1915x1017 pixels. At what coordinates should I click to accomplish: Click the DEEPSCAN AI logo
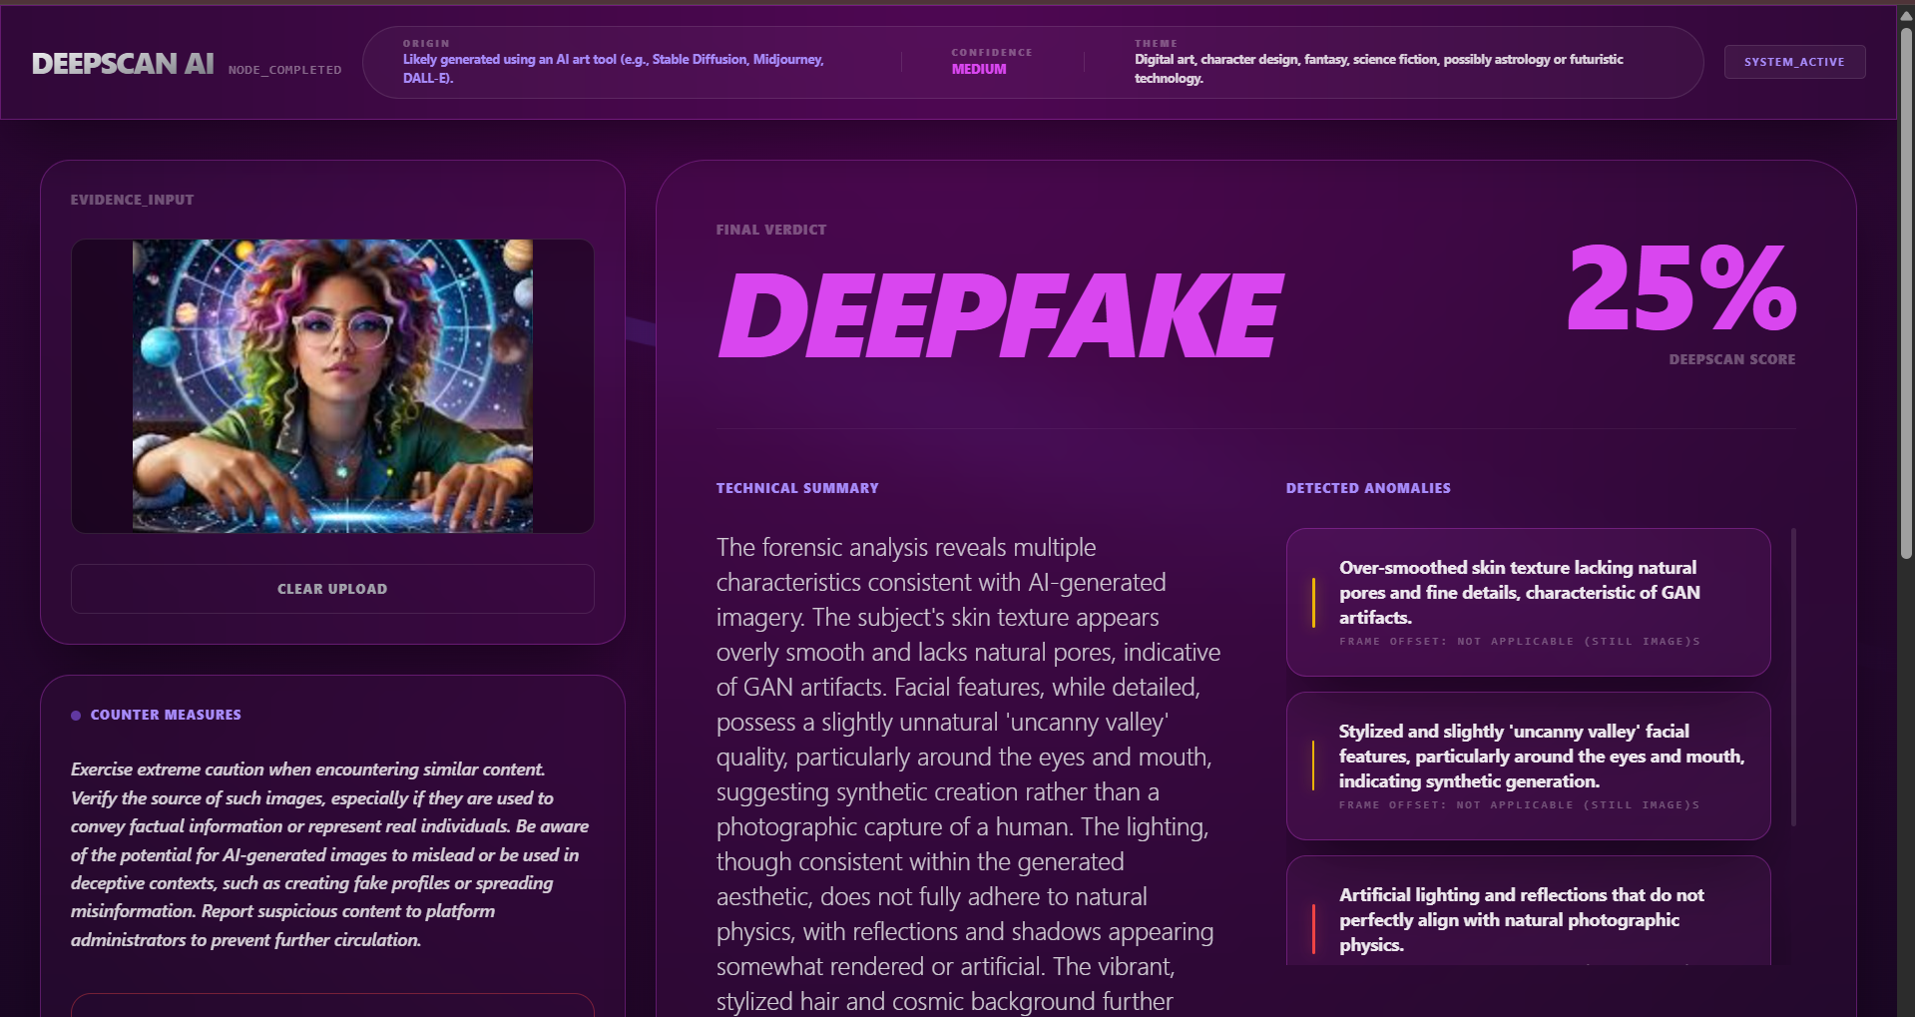click(x=123, y=64)
